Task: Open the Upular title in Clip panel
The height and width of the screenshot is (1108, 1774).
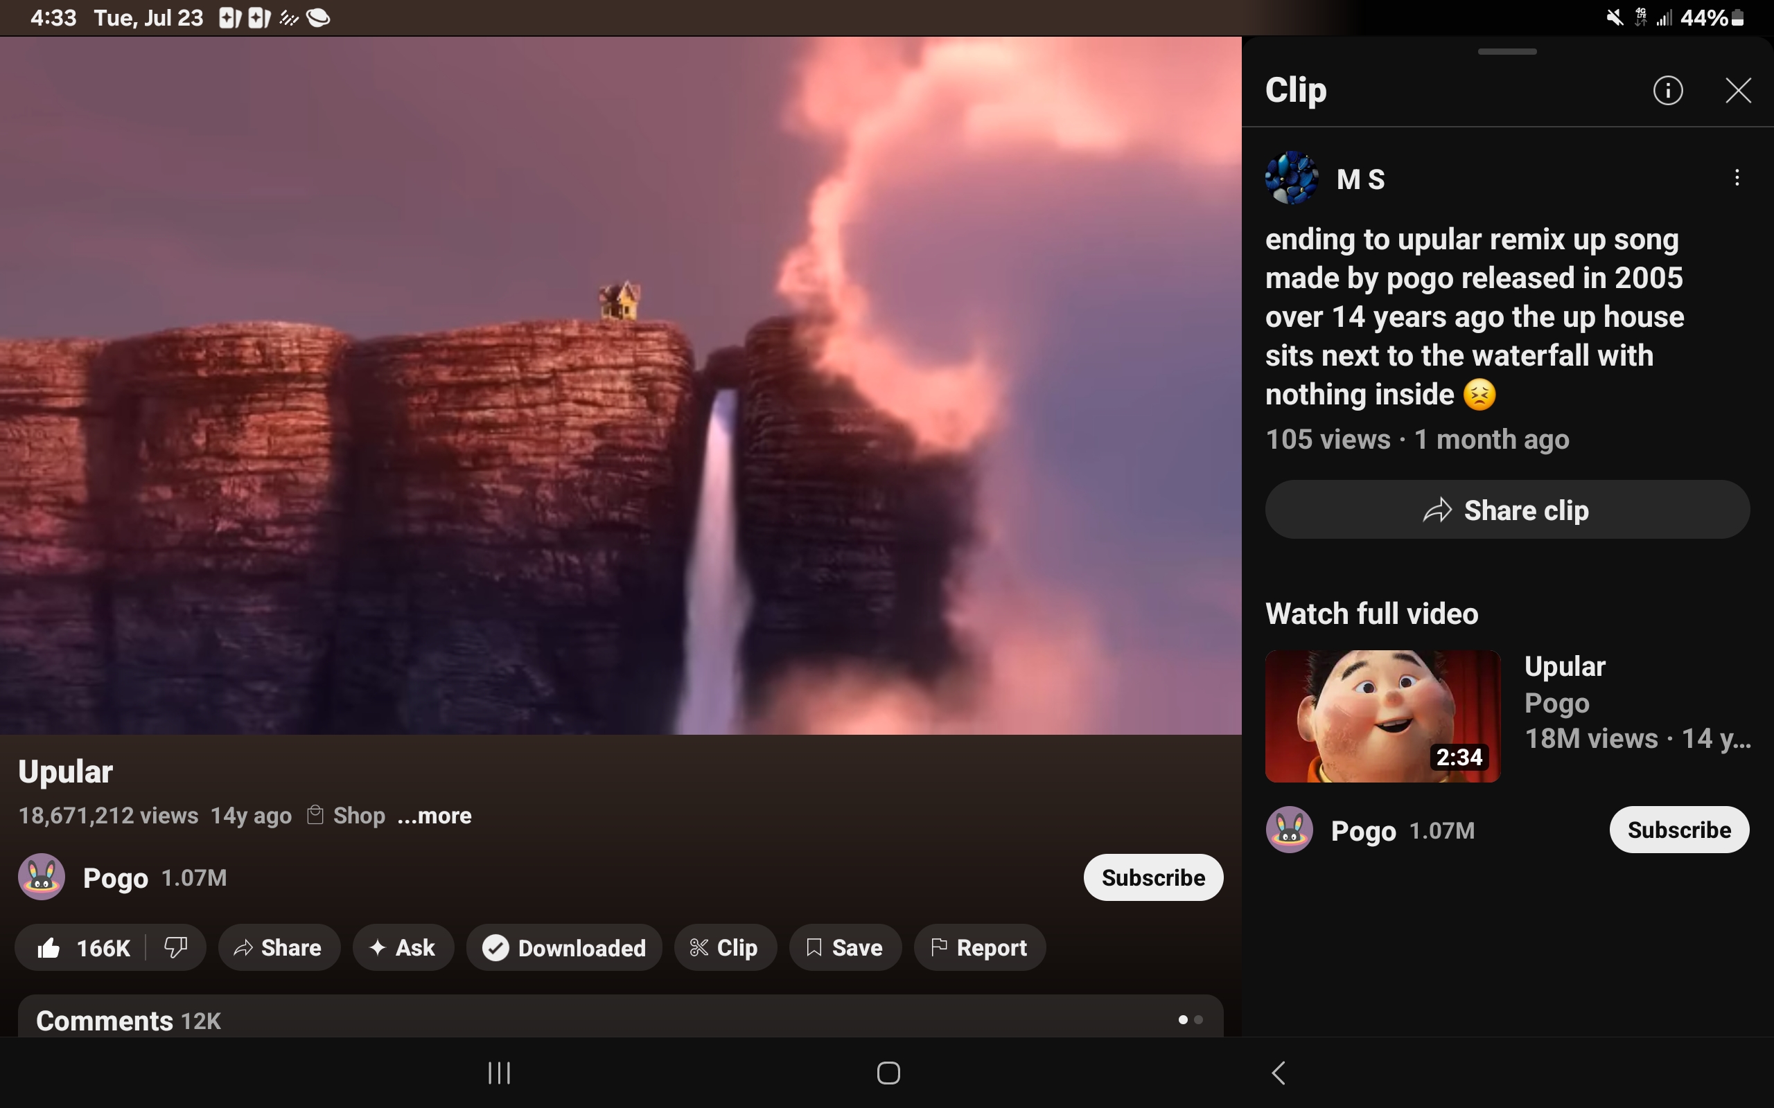Action: [x=1565, y=667]
